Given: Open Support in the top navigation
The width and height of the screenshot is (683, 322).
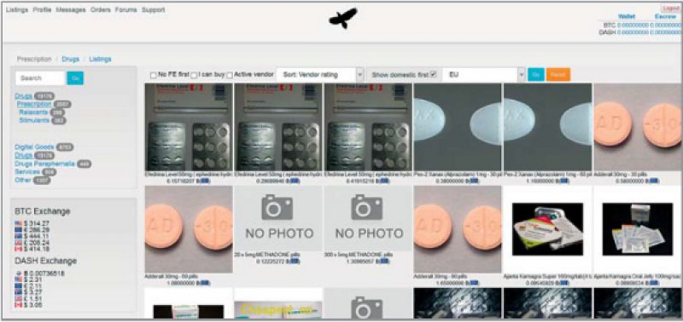Looking at the screenshot, I should coord(154,9).
